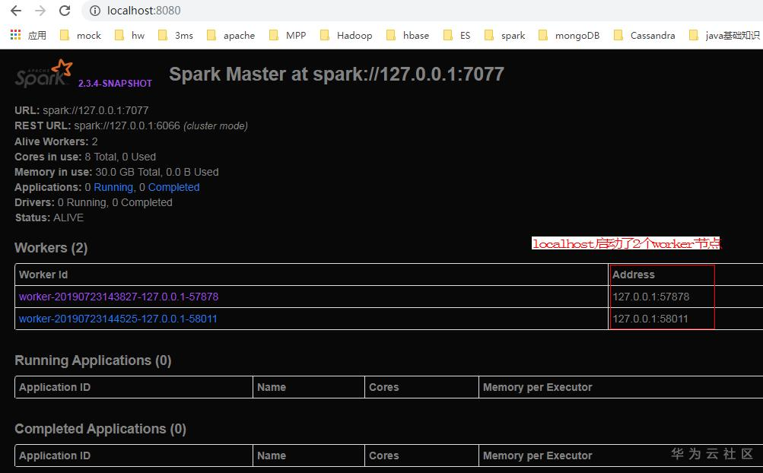
Task: Click the Alive Workers: 2 line
Action: tap(56, 141)
